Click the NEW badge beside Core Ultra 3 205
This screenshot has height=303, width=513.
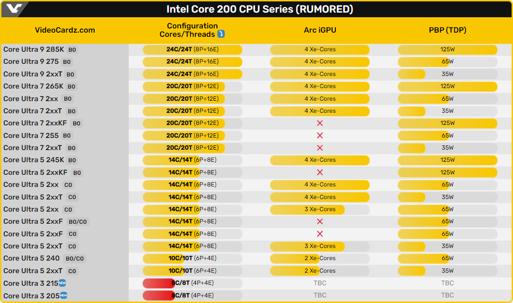point(63,295)
